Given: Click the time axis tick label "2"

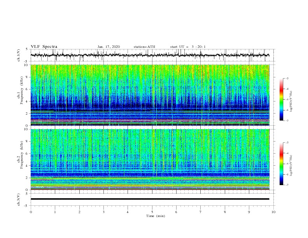Looking at the screenshot, I should (79, 212).
